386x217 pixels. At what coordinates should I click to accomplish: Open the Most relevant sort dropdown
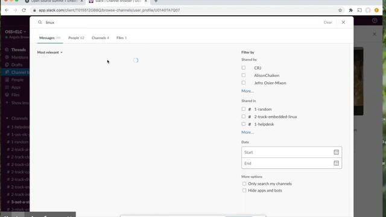pos(49,52)
